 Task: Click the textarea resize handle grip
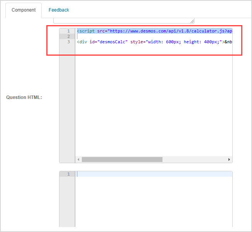[x=192, y=21]
